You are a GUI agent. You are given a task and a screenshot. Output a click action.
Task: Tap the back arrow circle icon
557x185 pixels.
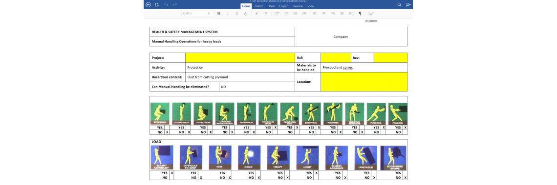tap(148, 4)
